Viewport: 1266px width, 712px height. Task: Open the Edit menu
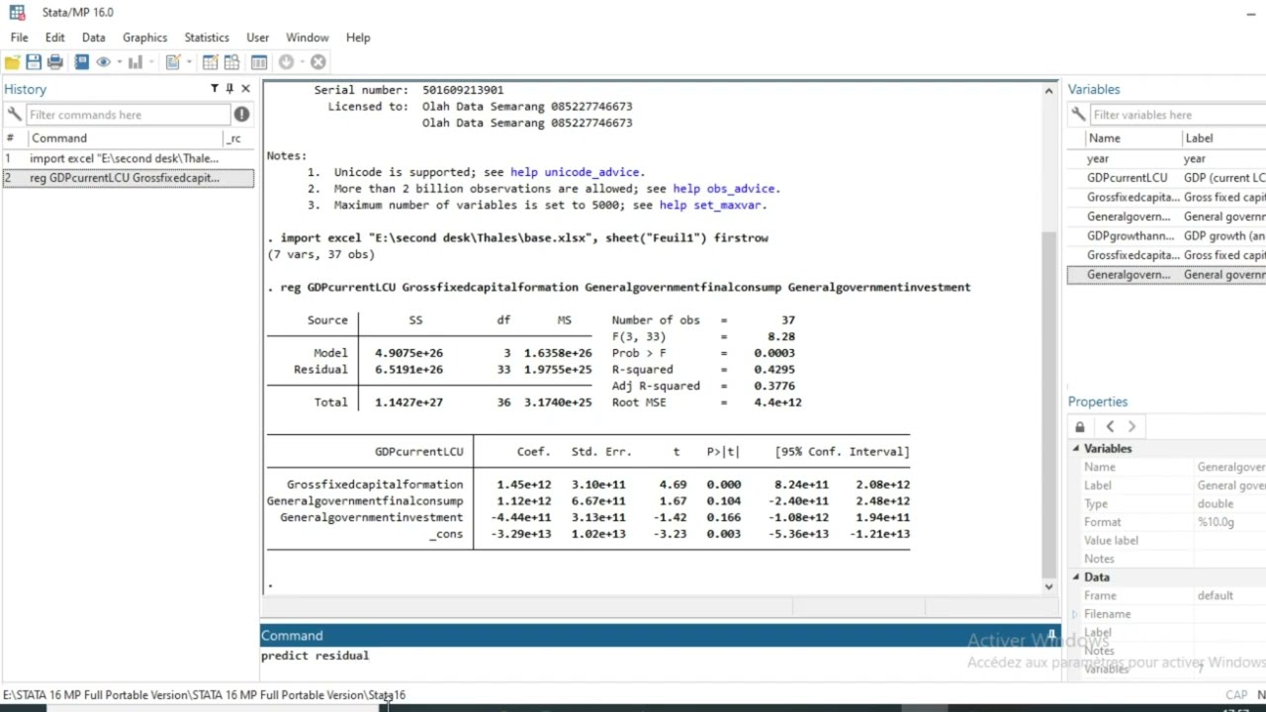(x=54, y=38)
